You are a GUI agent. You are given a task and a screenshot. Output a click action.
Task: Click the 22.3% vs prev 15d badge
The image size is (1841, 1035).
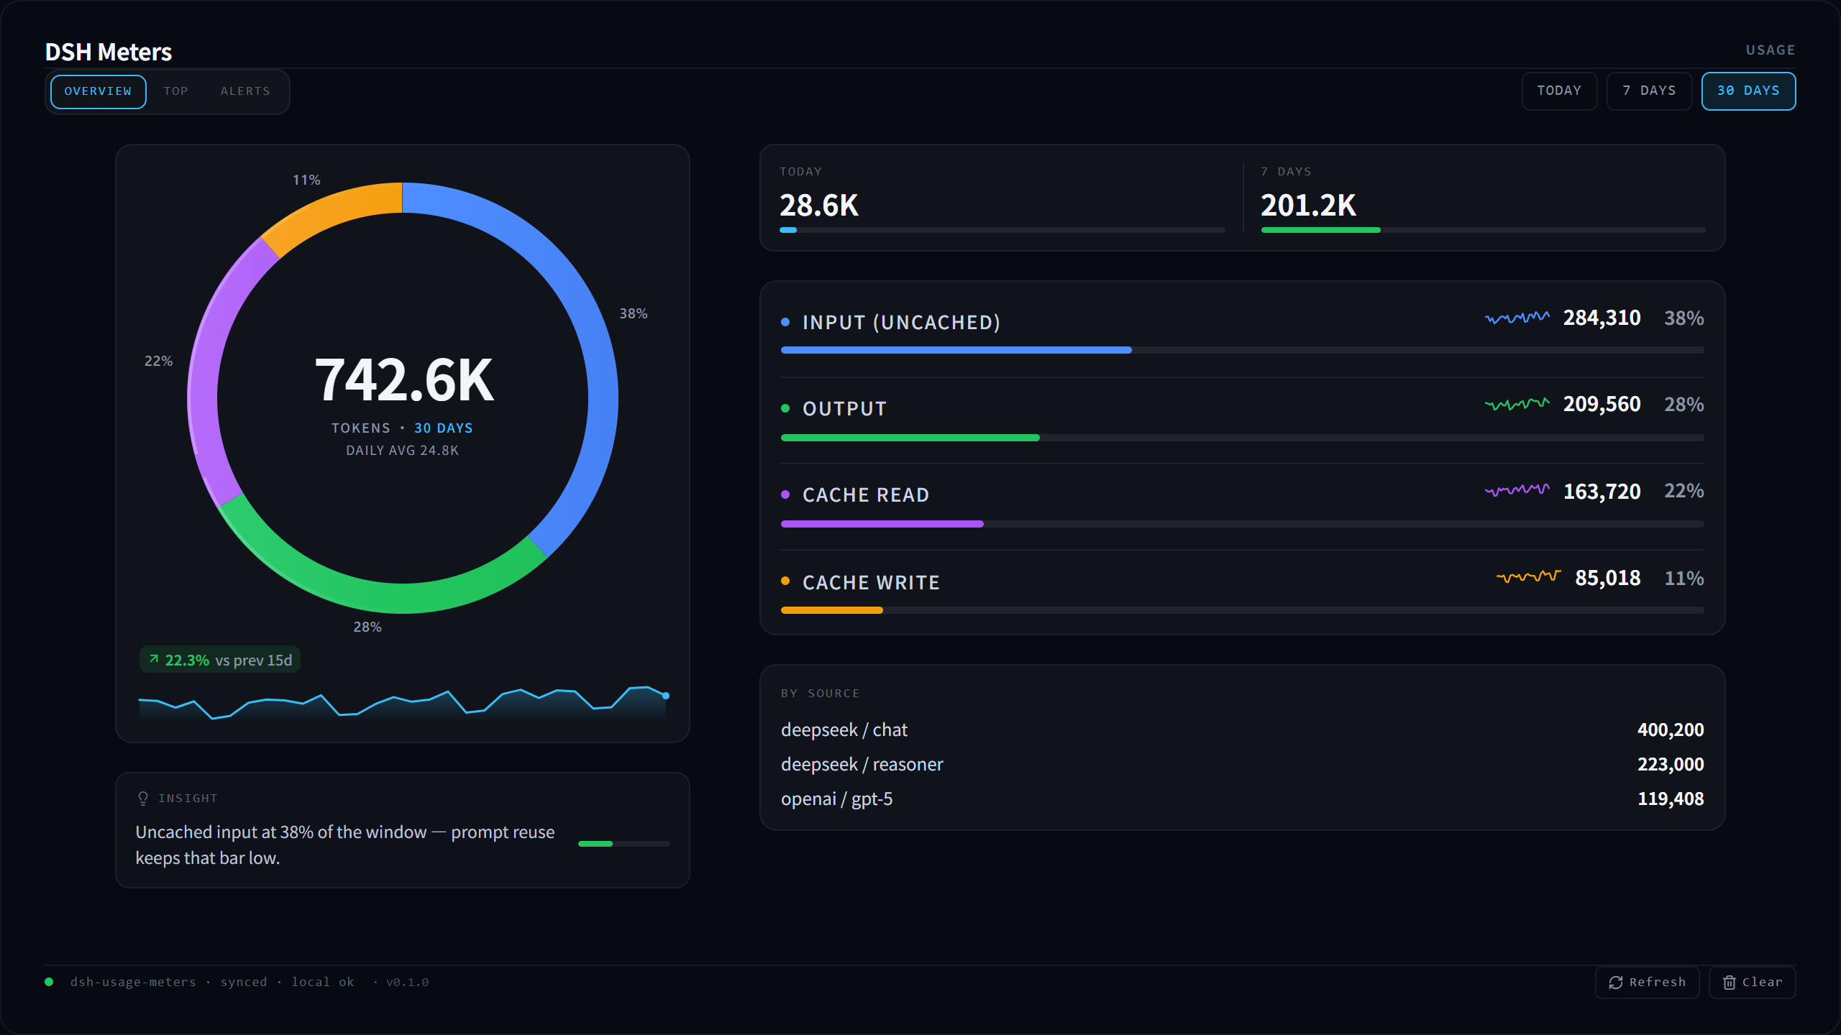(x=220, y=660)
